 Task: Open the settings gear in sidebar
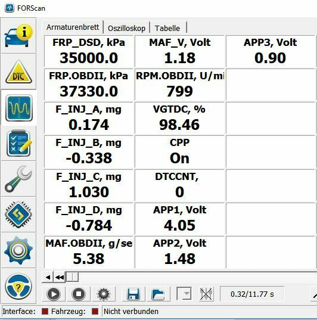(18, 250)
